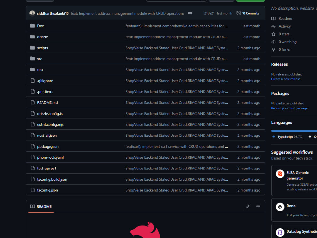Click the src folder icon

point(33,58)
